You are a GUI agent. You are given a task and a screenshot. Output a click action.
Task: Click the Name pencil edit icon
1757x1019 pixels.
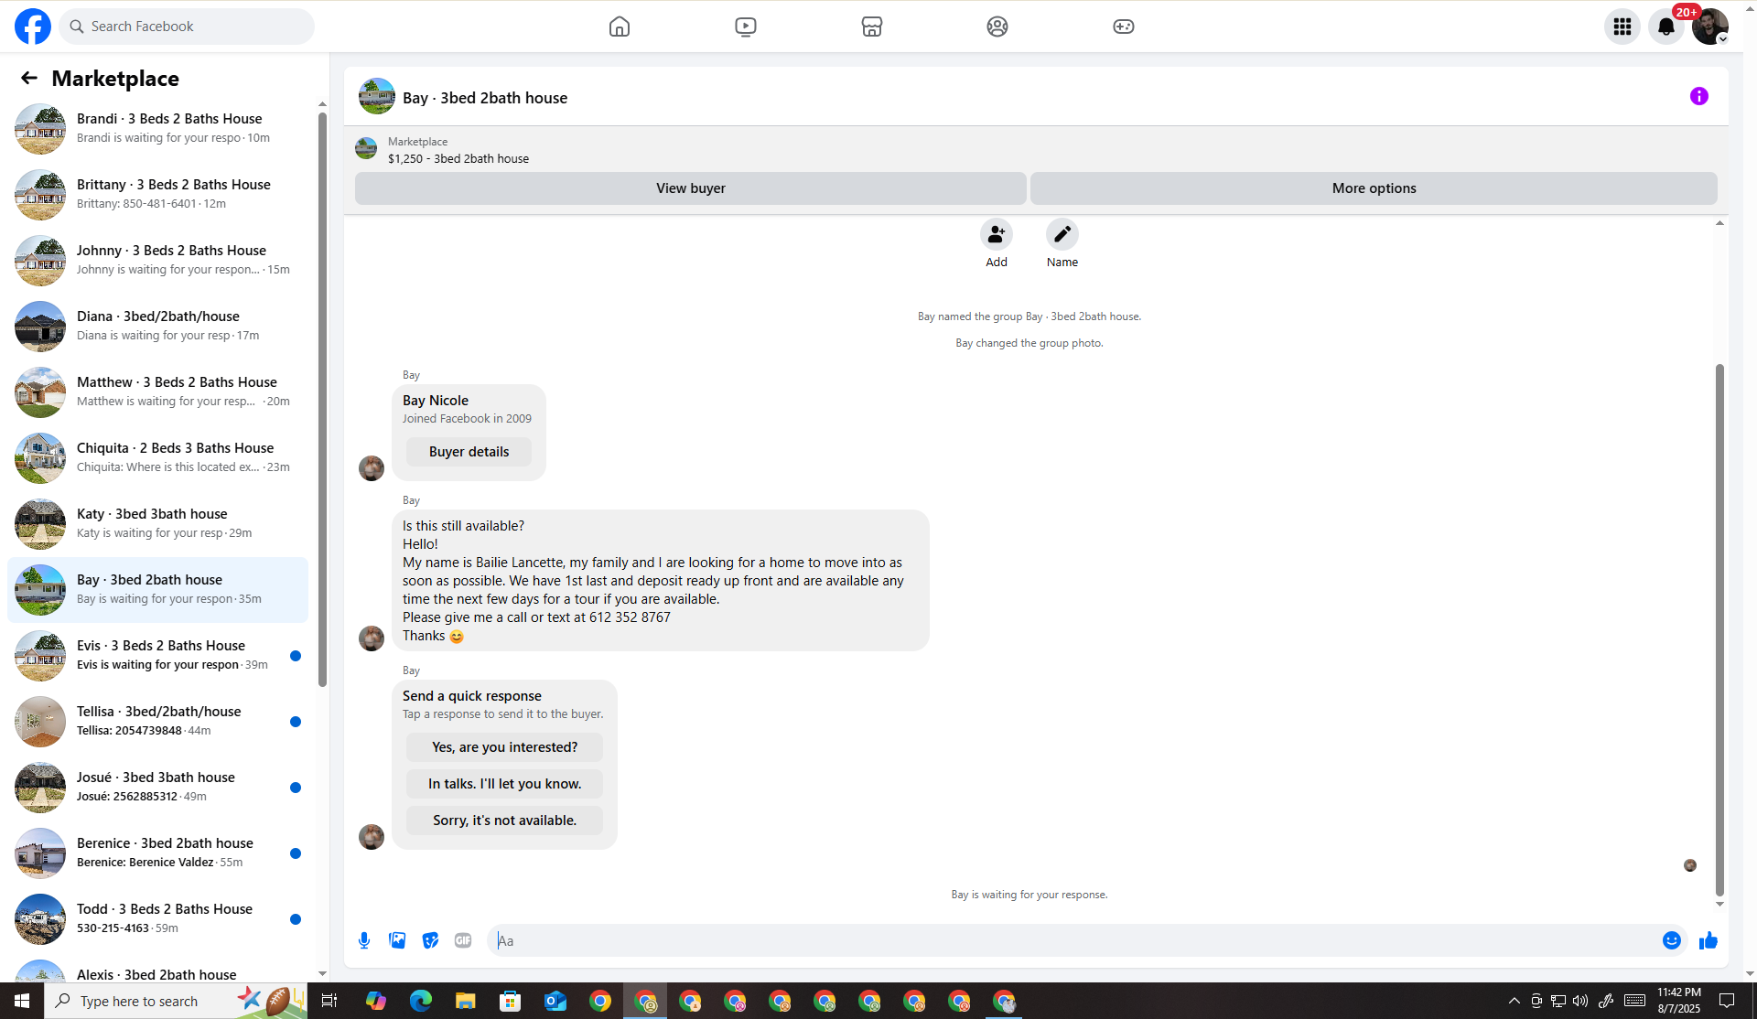coord(1062,235)
